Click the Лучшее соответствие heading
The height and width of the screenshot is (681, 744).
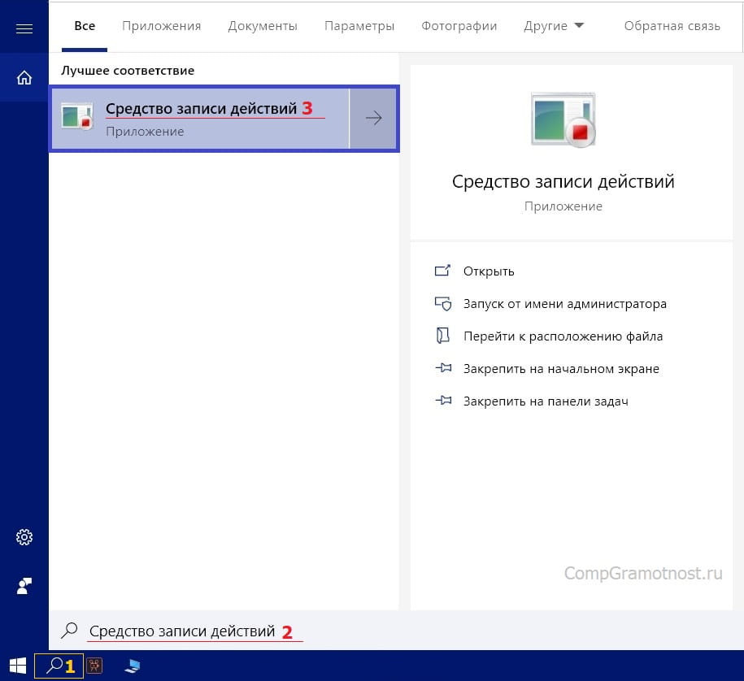point(128,71)
